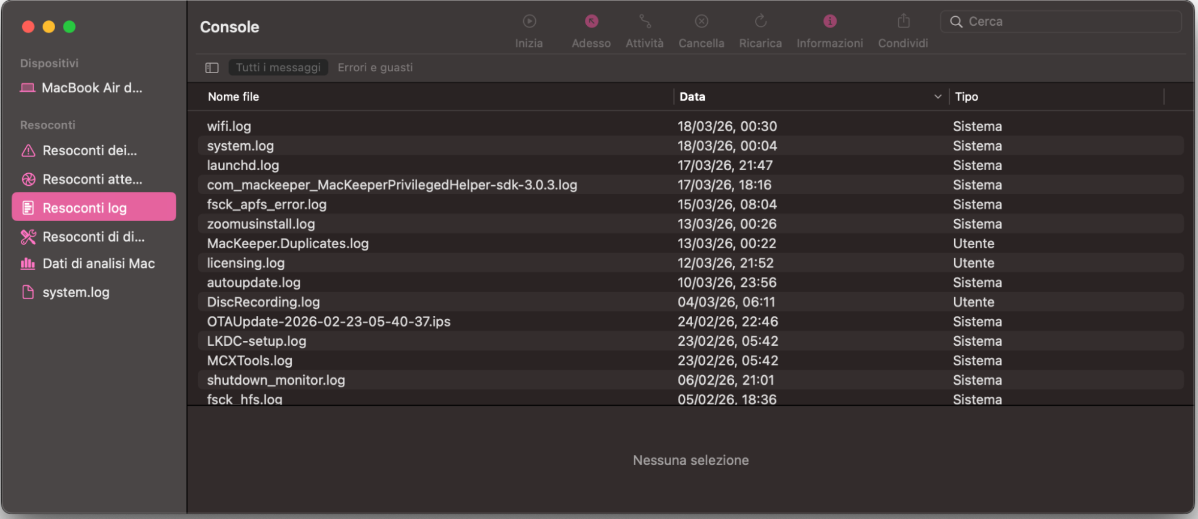The width and height of the screenshot is (1198, 519).
Task: Select the launchd.log row
Action: point(690,165)
